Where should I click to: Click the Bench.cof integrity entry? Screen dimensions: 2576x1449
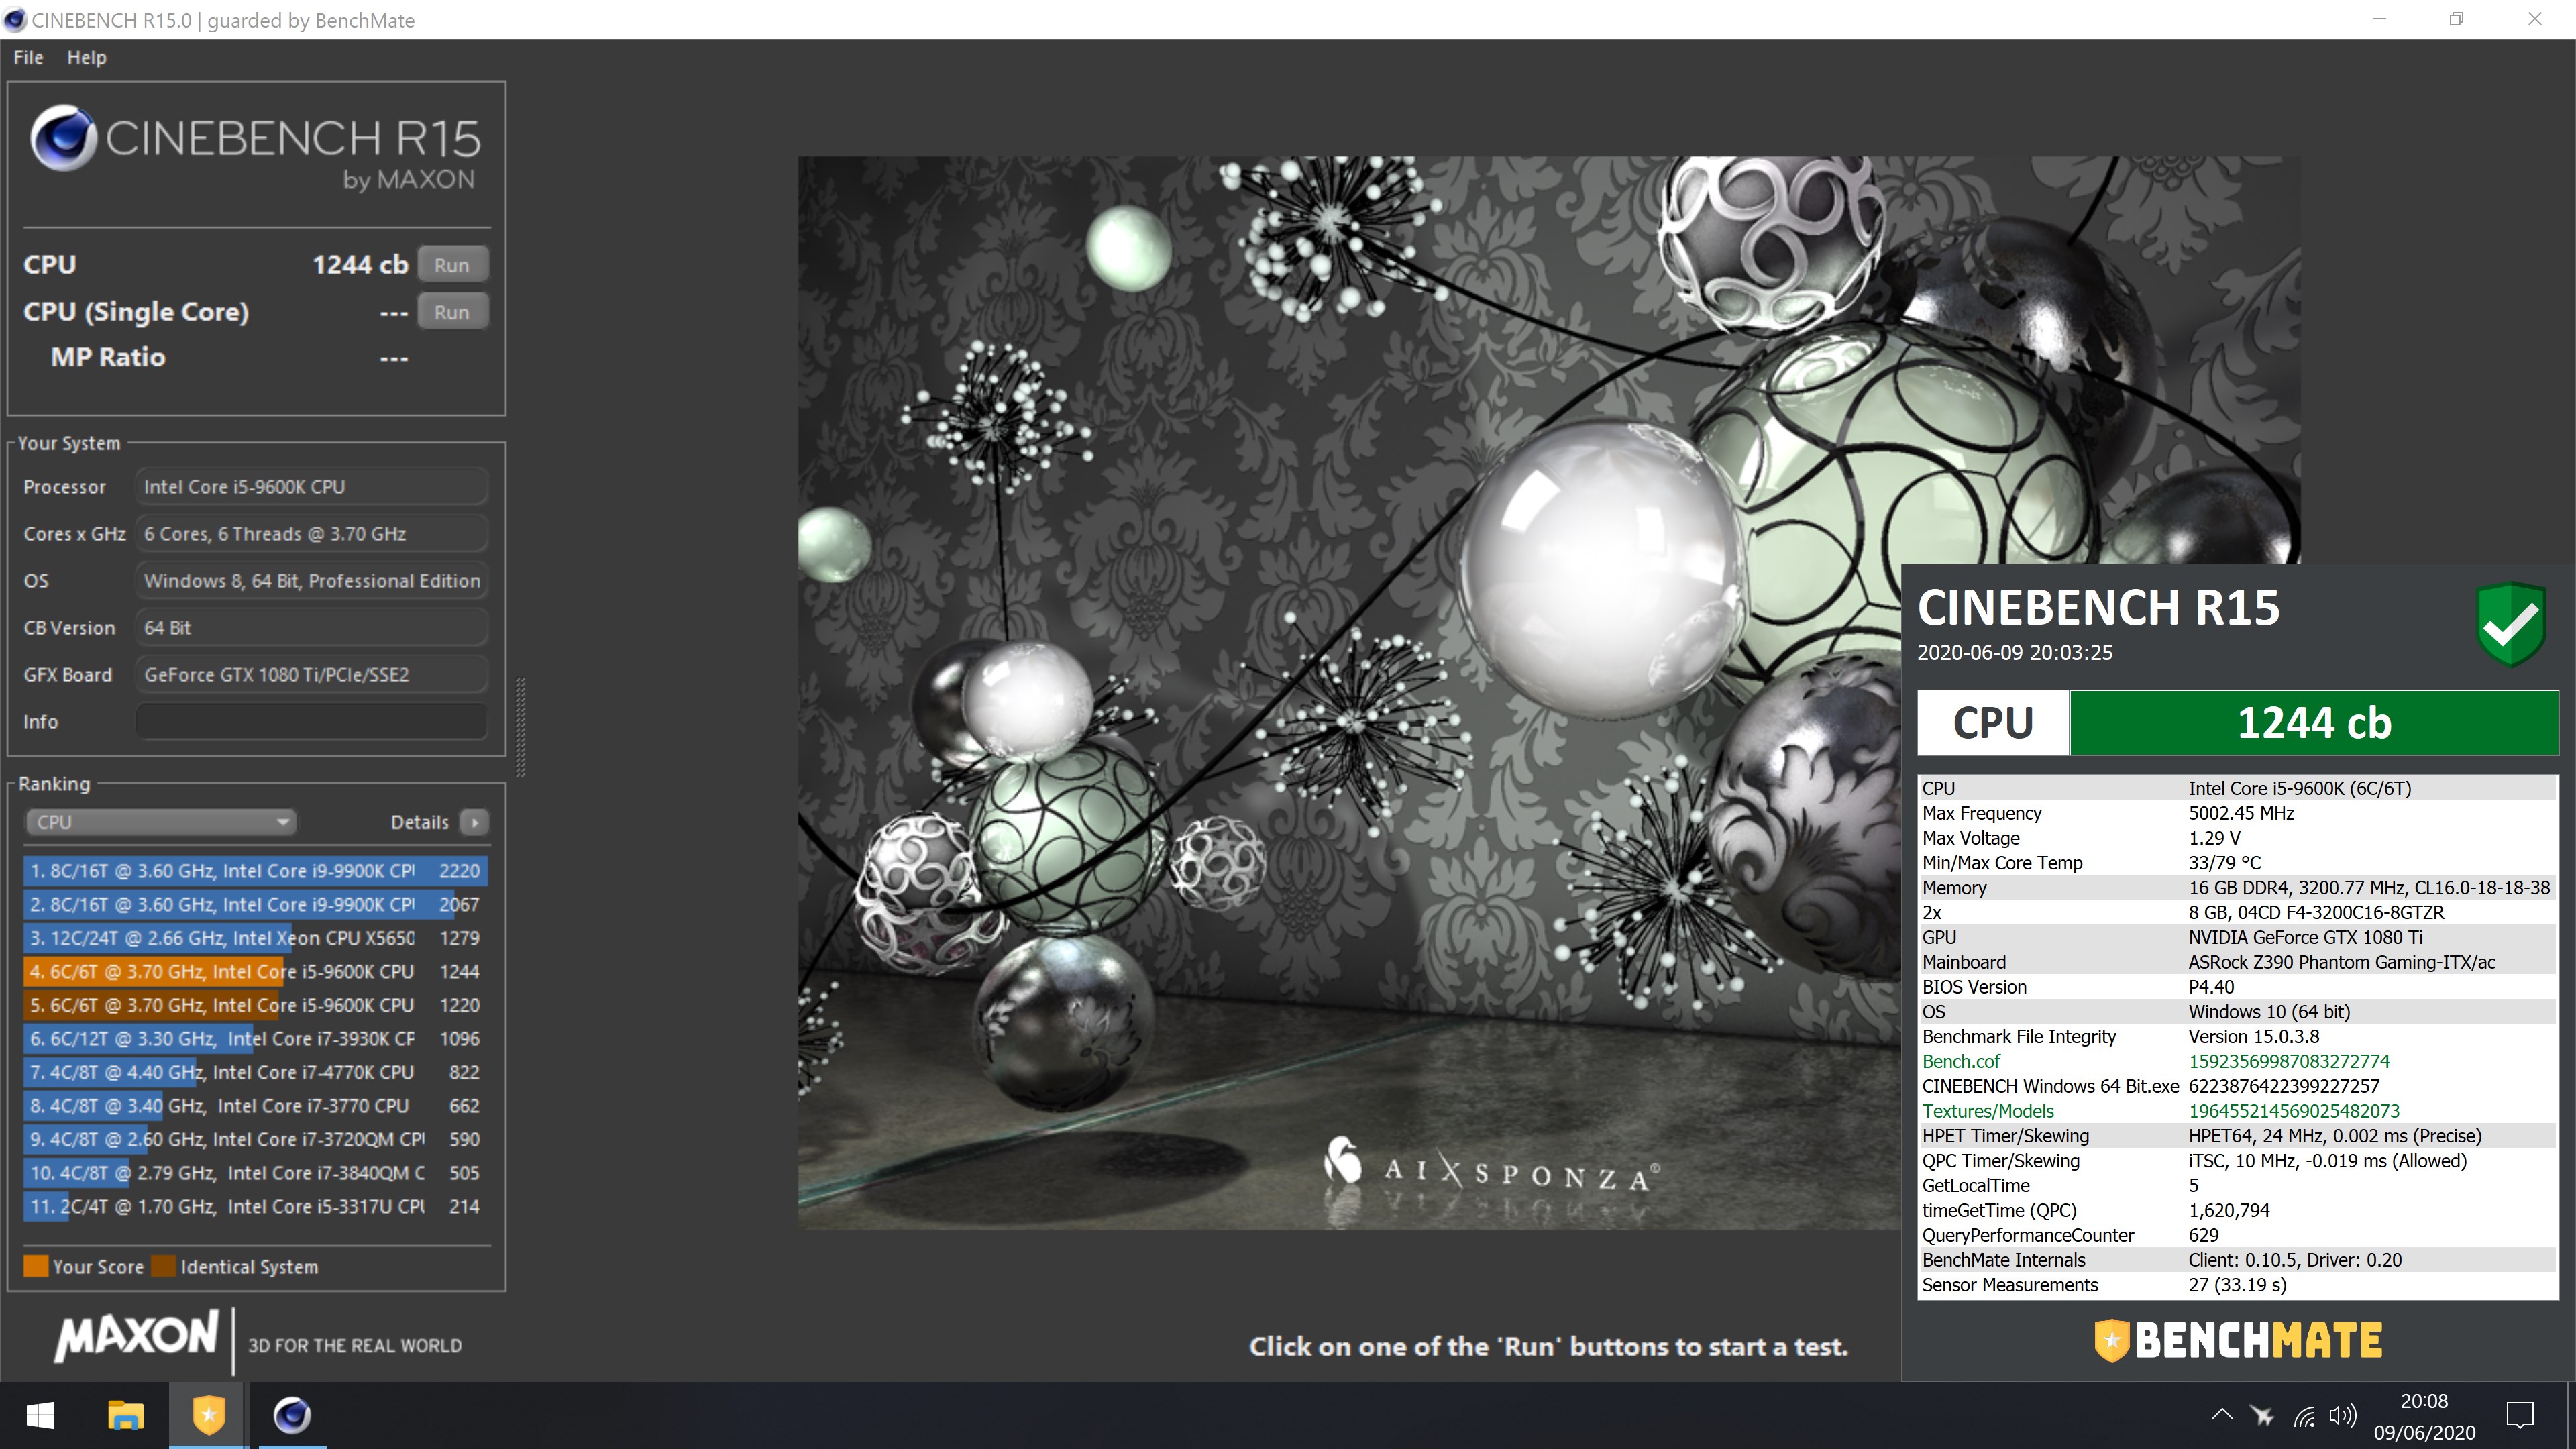pos(2237,1061)
